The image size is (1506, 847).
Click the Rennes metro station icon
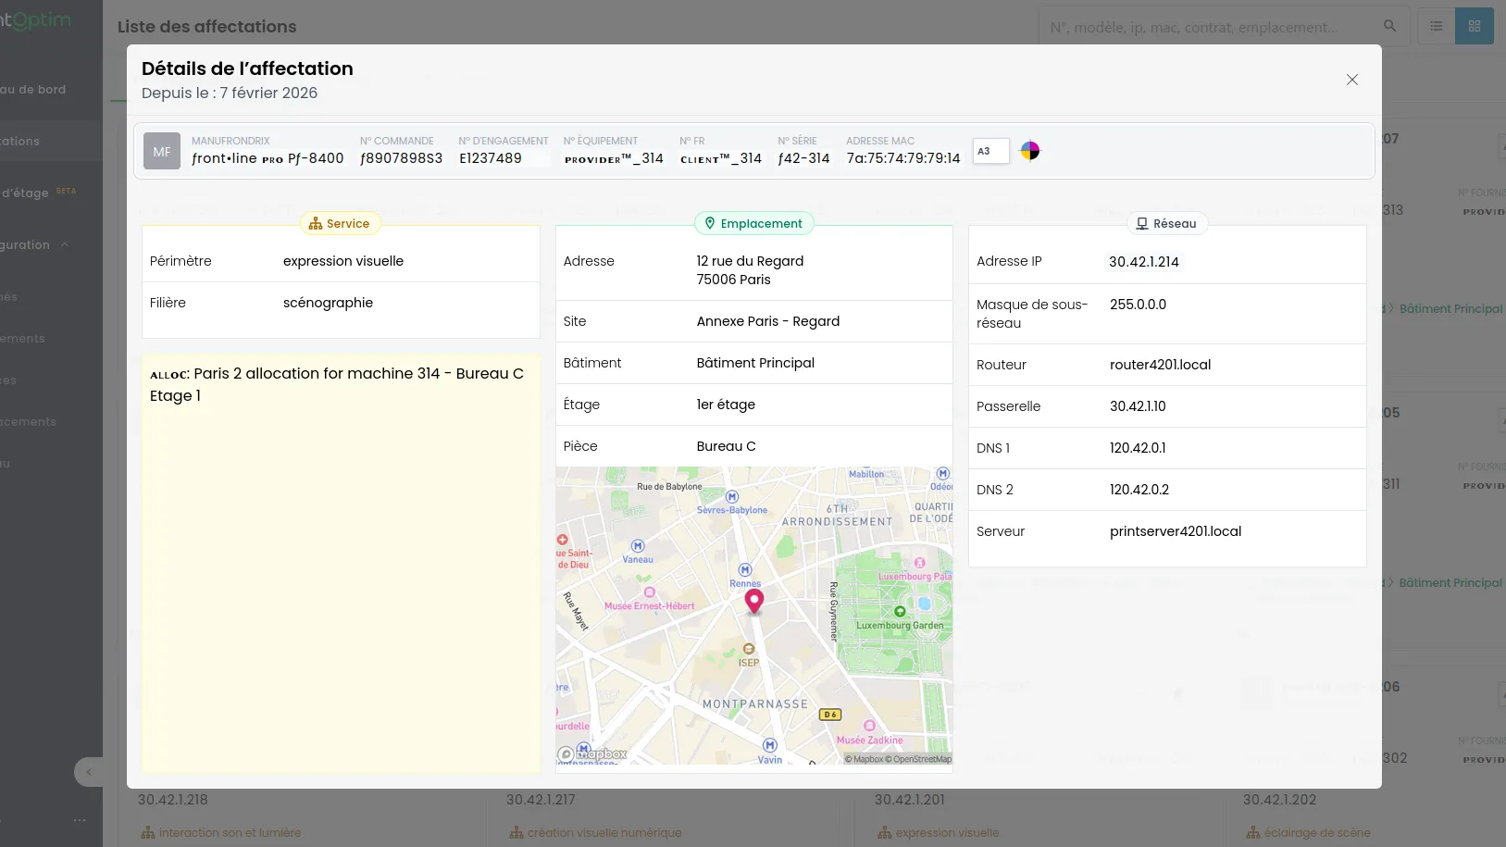(745, 570)
